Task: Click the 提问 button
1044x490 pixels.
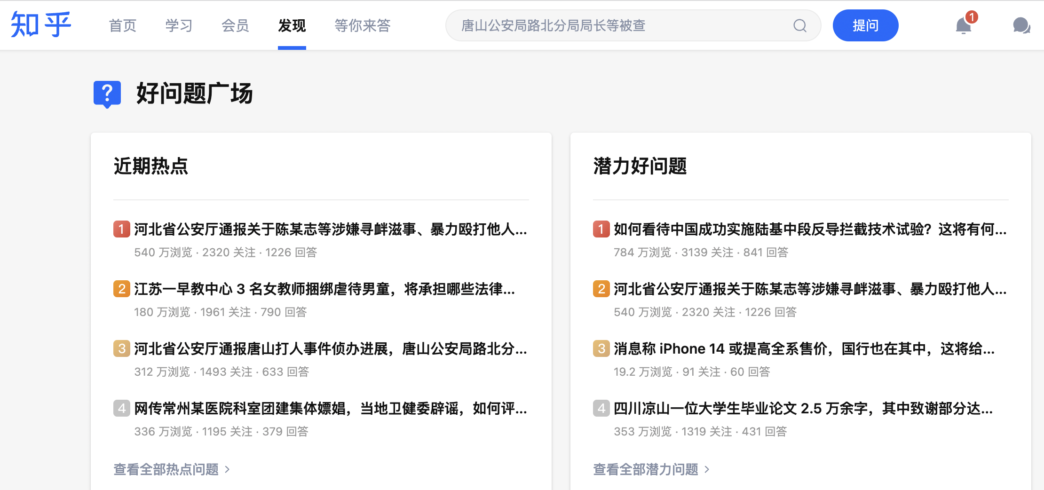Action: (x=865, y=25)
